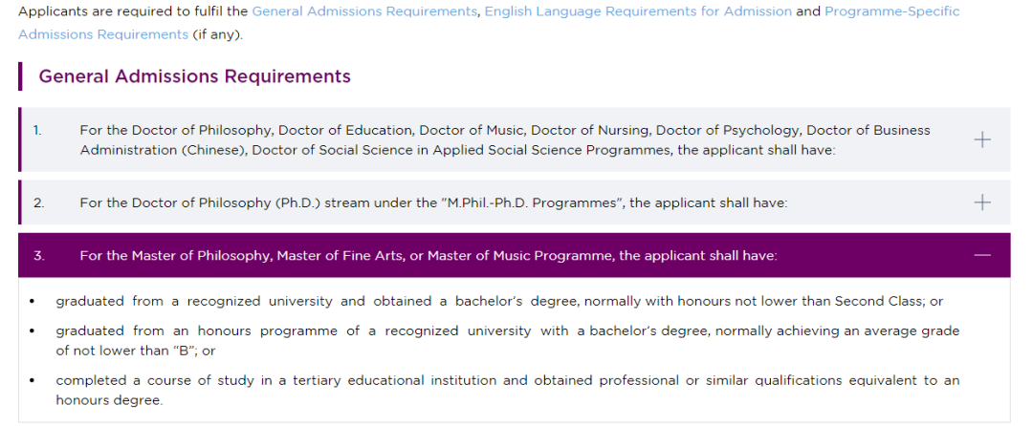This screenshot has width=1033, height=426.
Task: Click the bullet about tertiary educational institution qualifications
Action: (x=507, y=390)
